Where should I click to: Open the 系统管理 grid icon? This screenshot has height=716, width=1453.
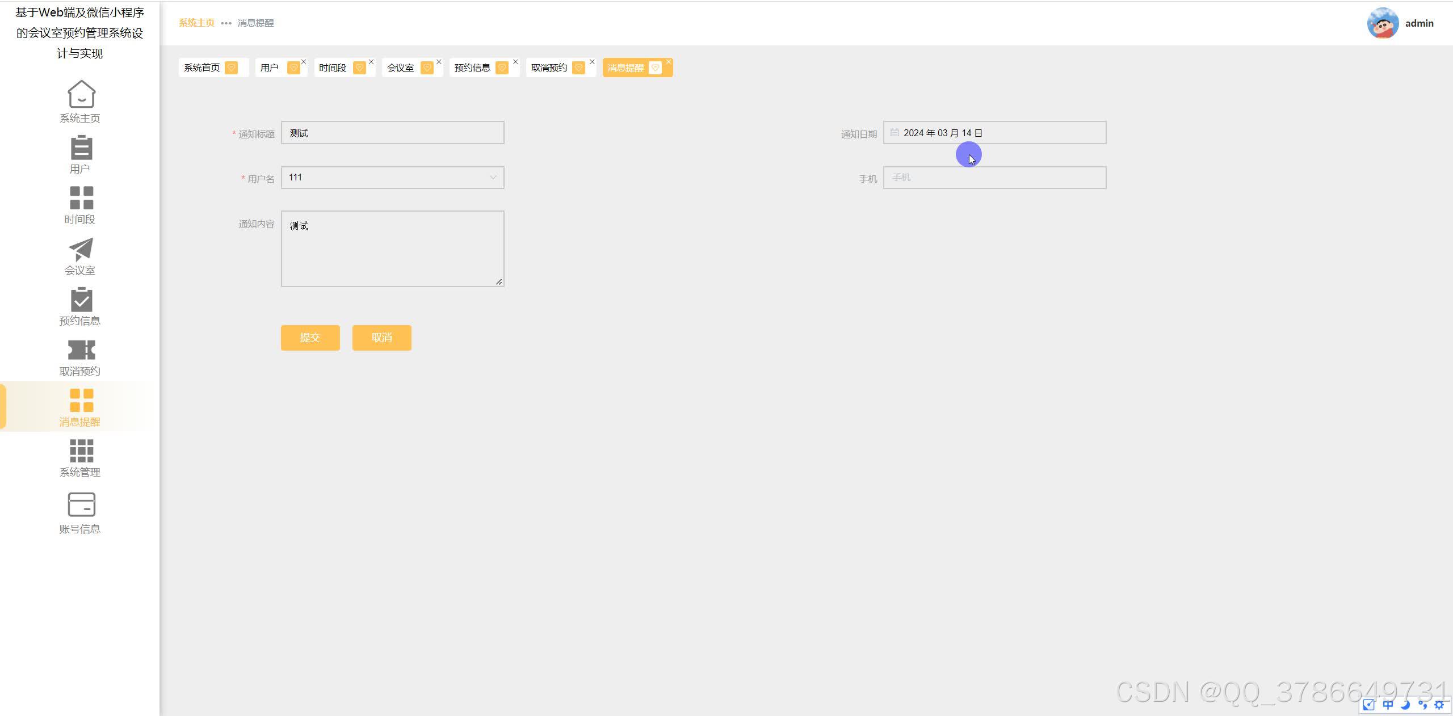(81, 451)
